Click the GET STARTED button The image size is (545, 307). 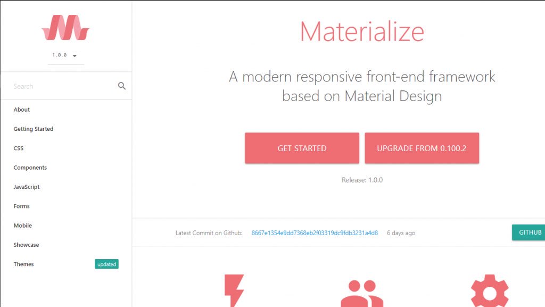[302, 148]
